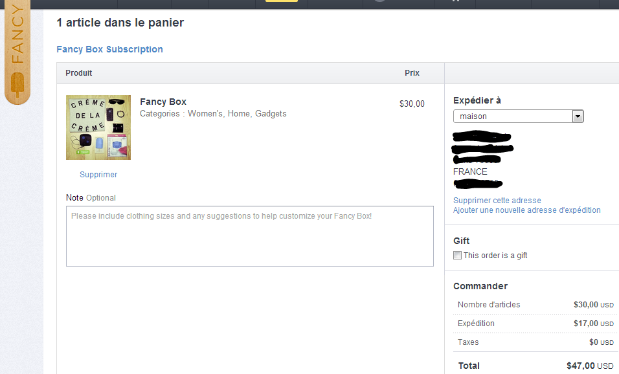Click the Prix column header
This screenshot has width=619, height=374.
(412, 73)
